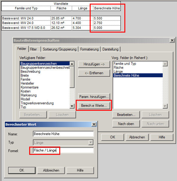Switch to the Filter tab
The image size is (177, 181).
33,49
